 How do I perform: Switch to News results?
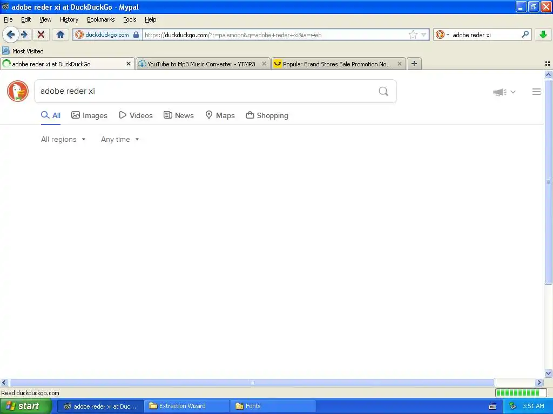[179, 115]
